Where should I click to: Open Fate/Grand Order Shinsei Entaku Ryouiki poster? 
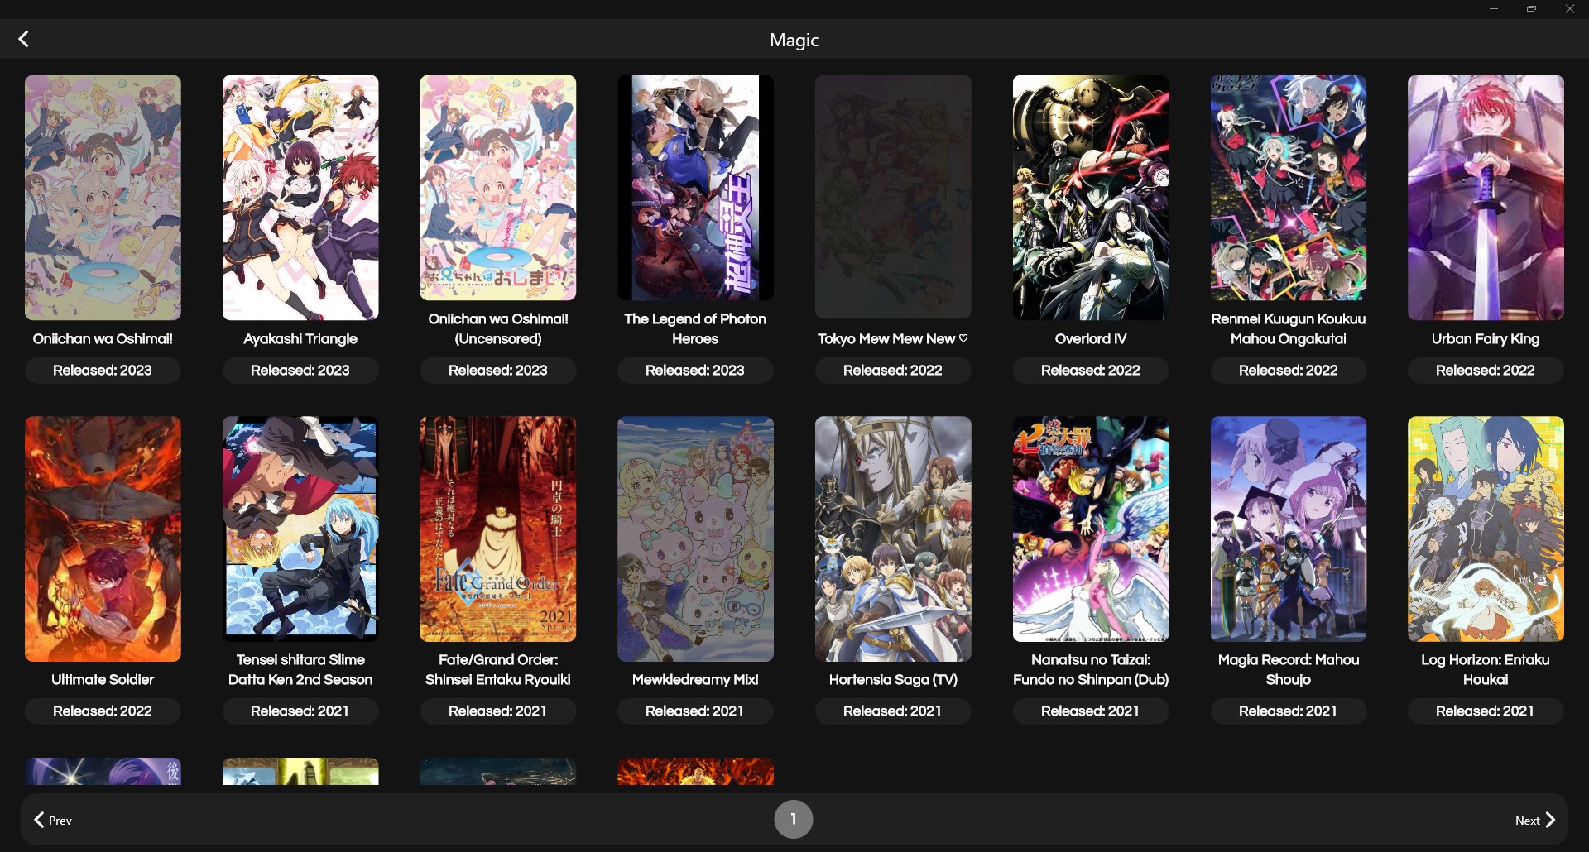pos(498,529)
